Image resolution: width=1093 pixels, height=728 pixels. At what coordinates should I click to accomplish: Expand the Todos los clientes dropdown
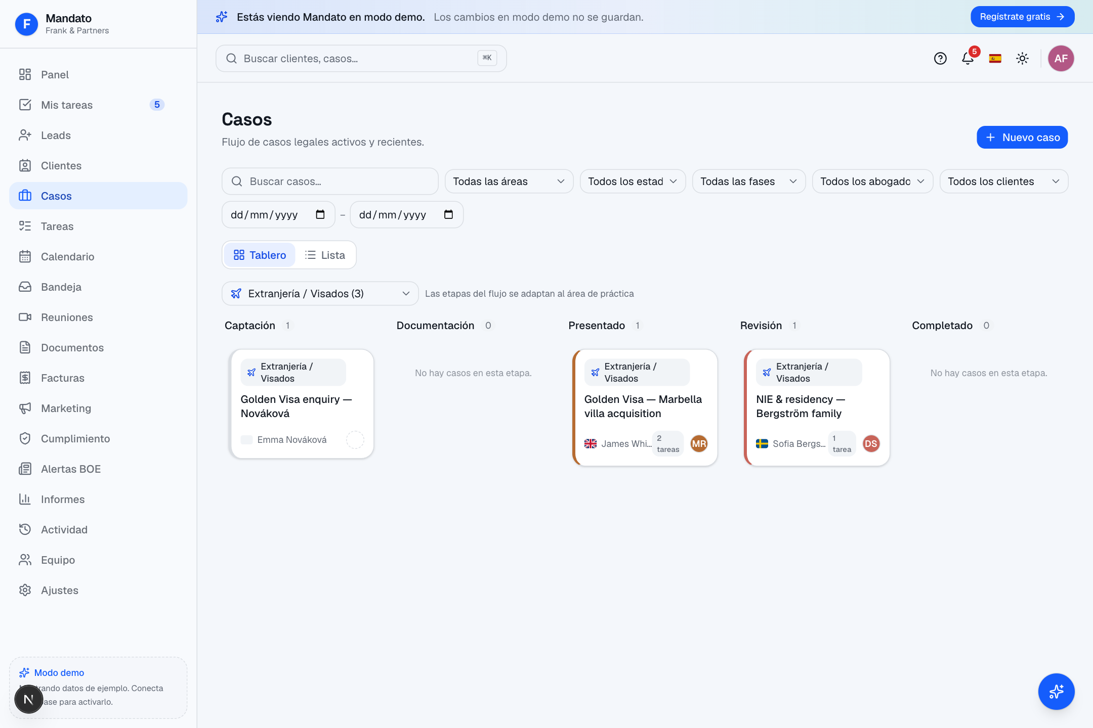click(1003, 181)
